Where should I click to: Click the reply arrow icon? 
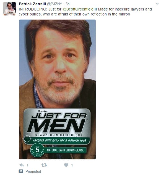[x=22, y=165]
